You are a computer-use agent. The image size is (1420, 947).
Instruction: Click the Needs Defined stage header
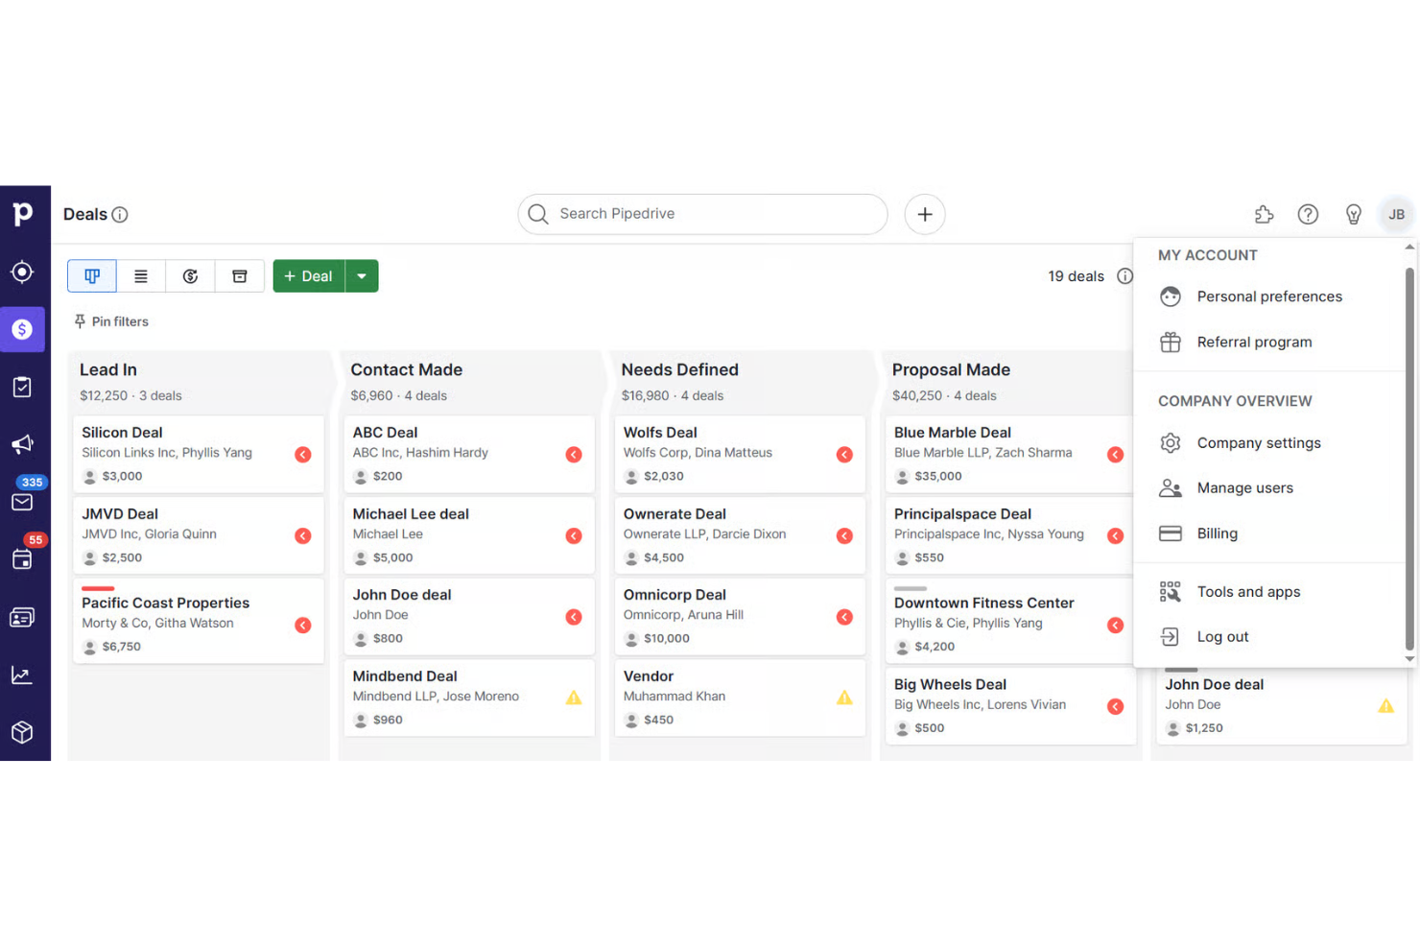(679, 370)
